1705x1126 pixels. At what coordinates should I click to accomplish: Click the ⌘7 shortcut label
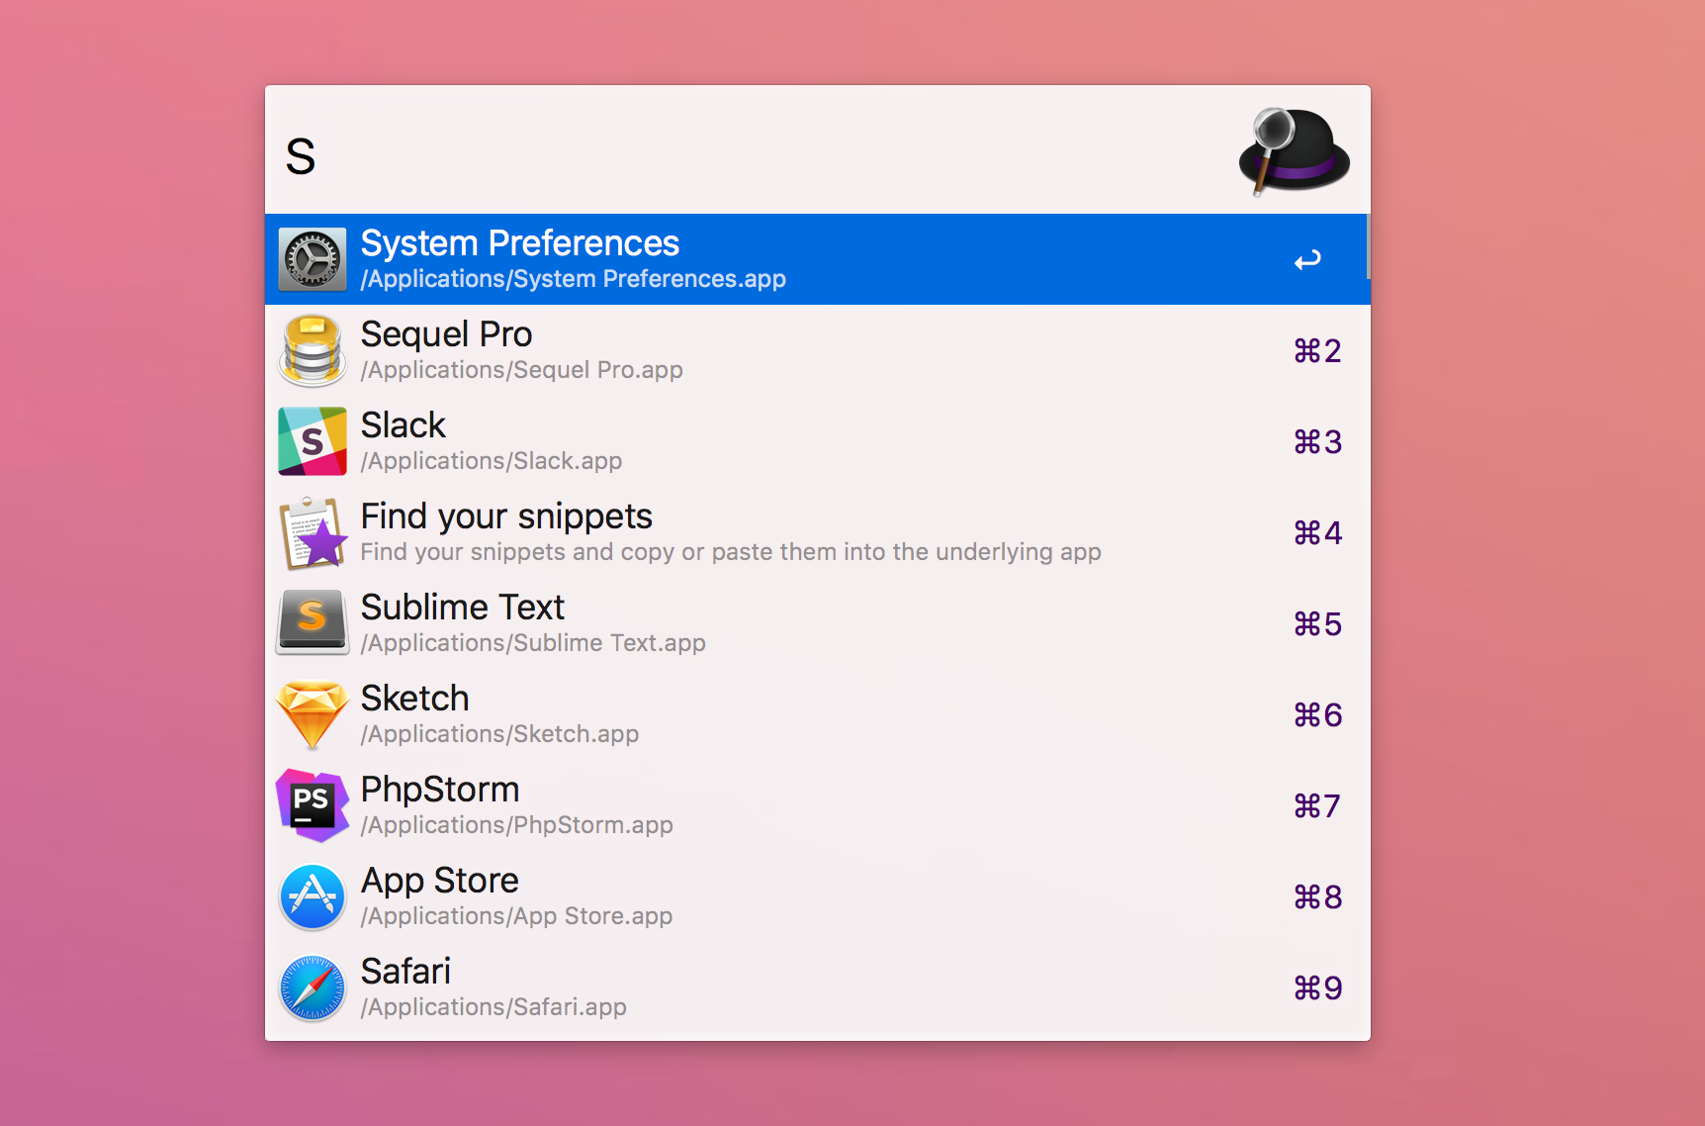pyautogui.click(x=1317, y=806)
